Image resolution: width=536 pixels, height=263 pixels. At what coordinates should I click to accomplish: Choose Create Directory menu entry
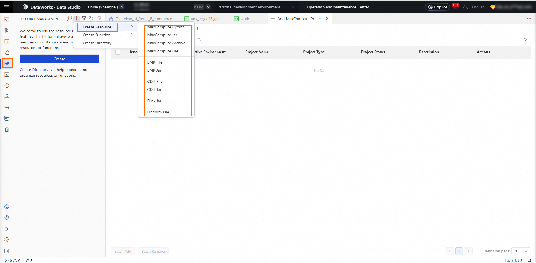97,43
